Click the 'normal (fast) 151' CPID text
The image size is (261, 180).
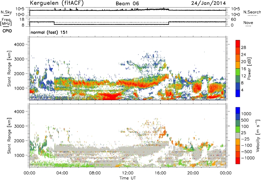[x=49, y=32]
